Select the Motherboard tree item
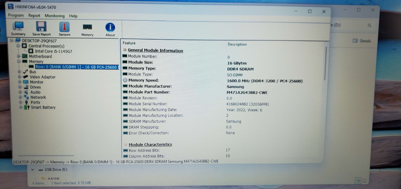The width and height of the screenshot is (401, 189). pyautogui.click(x=40, y=56)
